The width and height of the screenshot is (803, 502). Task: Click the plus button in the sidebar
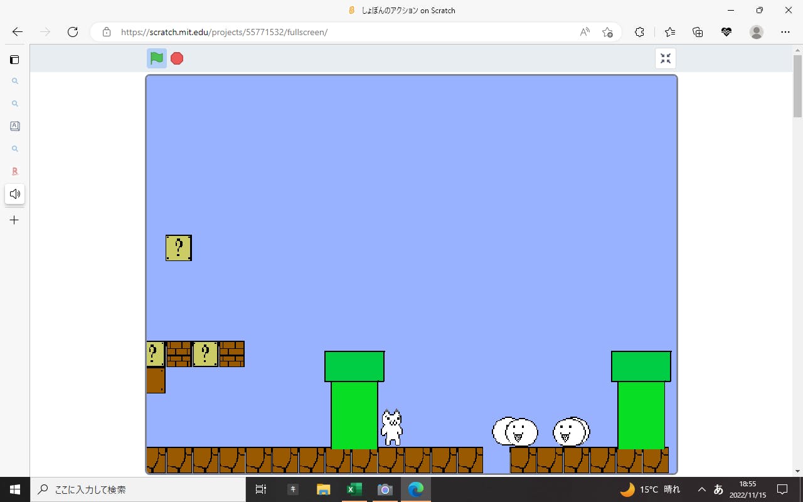point(14,220)
